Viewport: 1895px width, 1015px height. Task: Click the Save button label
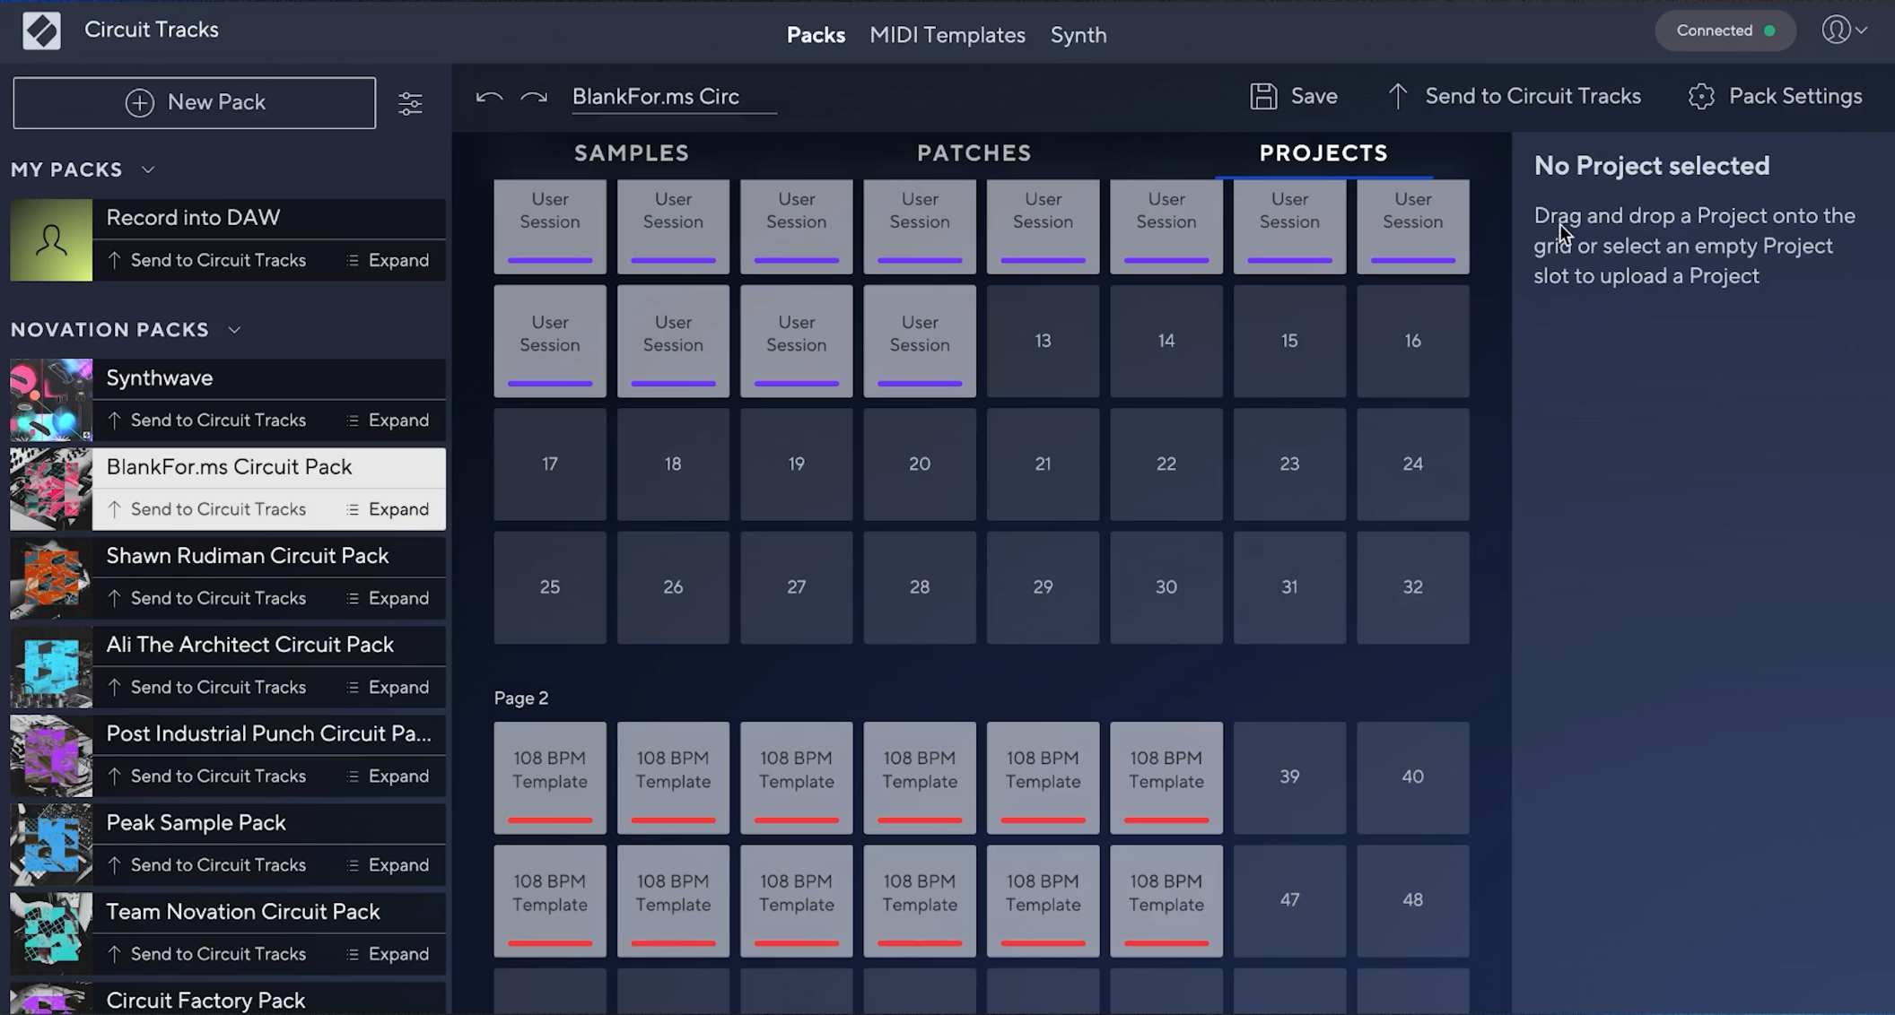click(1314, 96)
